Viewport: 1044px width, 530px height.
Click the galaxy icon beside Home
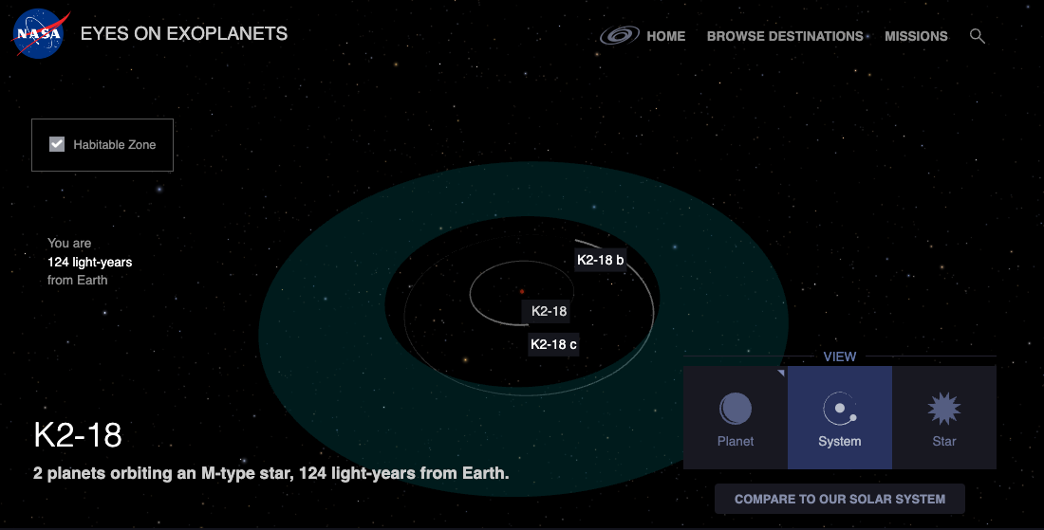pyautogui.click(x=619, y=36)
